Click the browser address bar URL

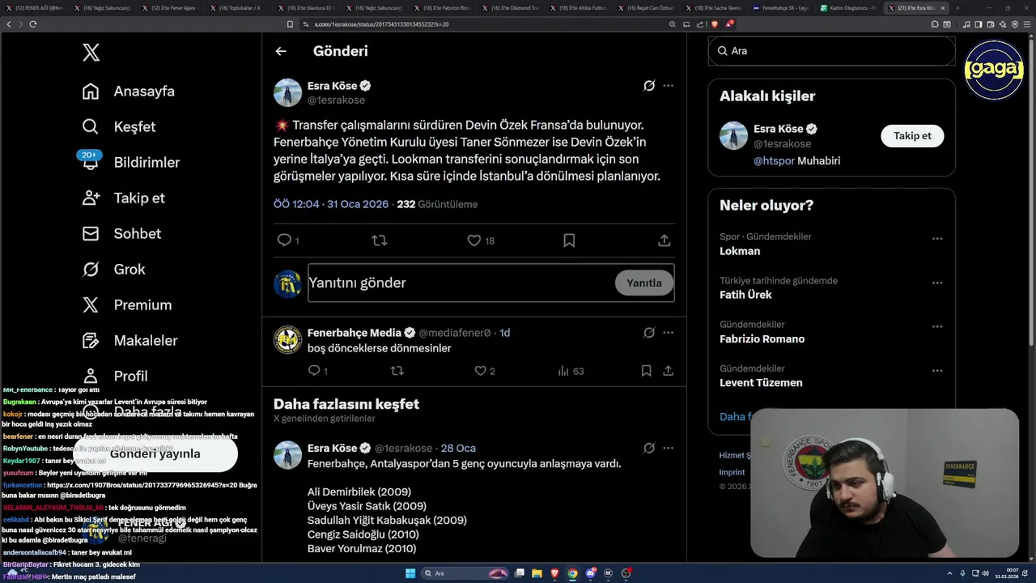tap(381, 24)
